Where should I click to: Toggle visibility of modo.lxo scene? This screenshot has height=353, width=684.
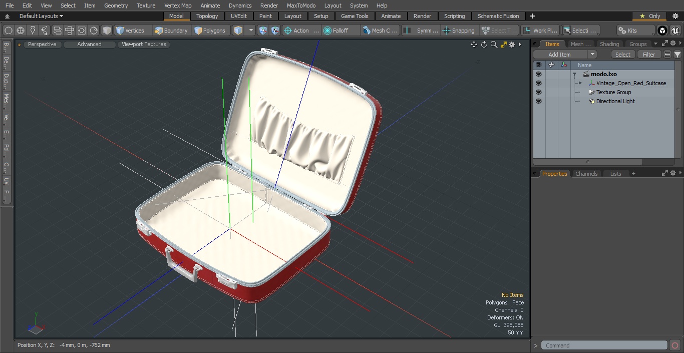538,74
